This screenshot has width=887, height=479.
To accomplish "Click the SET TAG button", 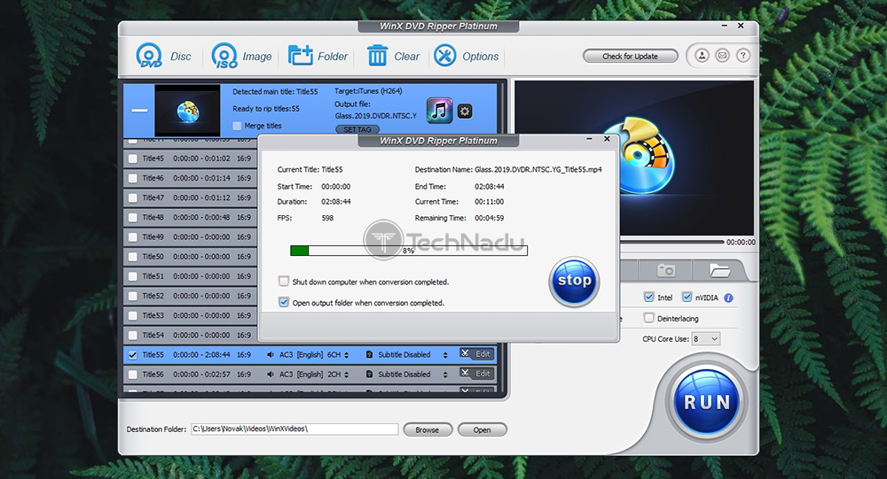I will 357,129.
